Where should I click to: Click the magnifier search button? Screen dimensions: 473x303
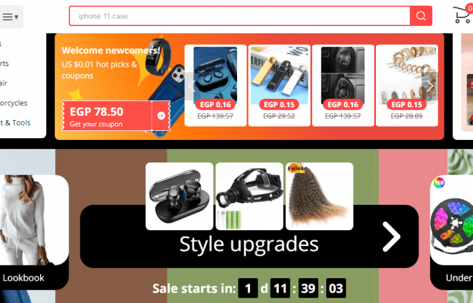click(x=421, y=16)
